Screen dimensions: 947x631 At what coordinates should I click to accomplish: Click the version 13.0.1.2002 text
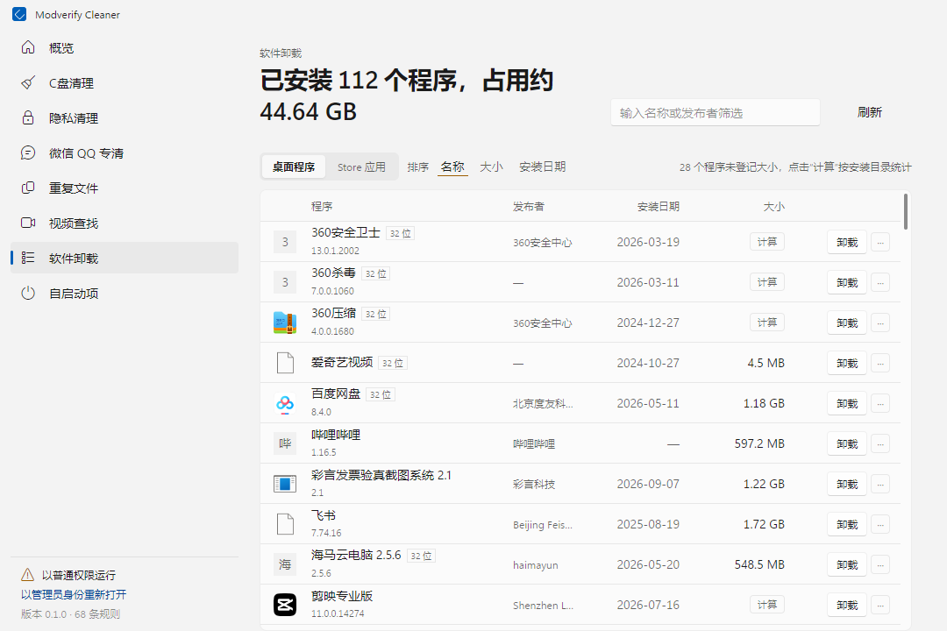[x=335, y=251]
